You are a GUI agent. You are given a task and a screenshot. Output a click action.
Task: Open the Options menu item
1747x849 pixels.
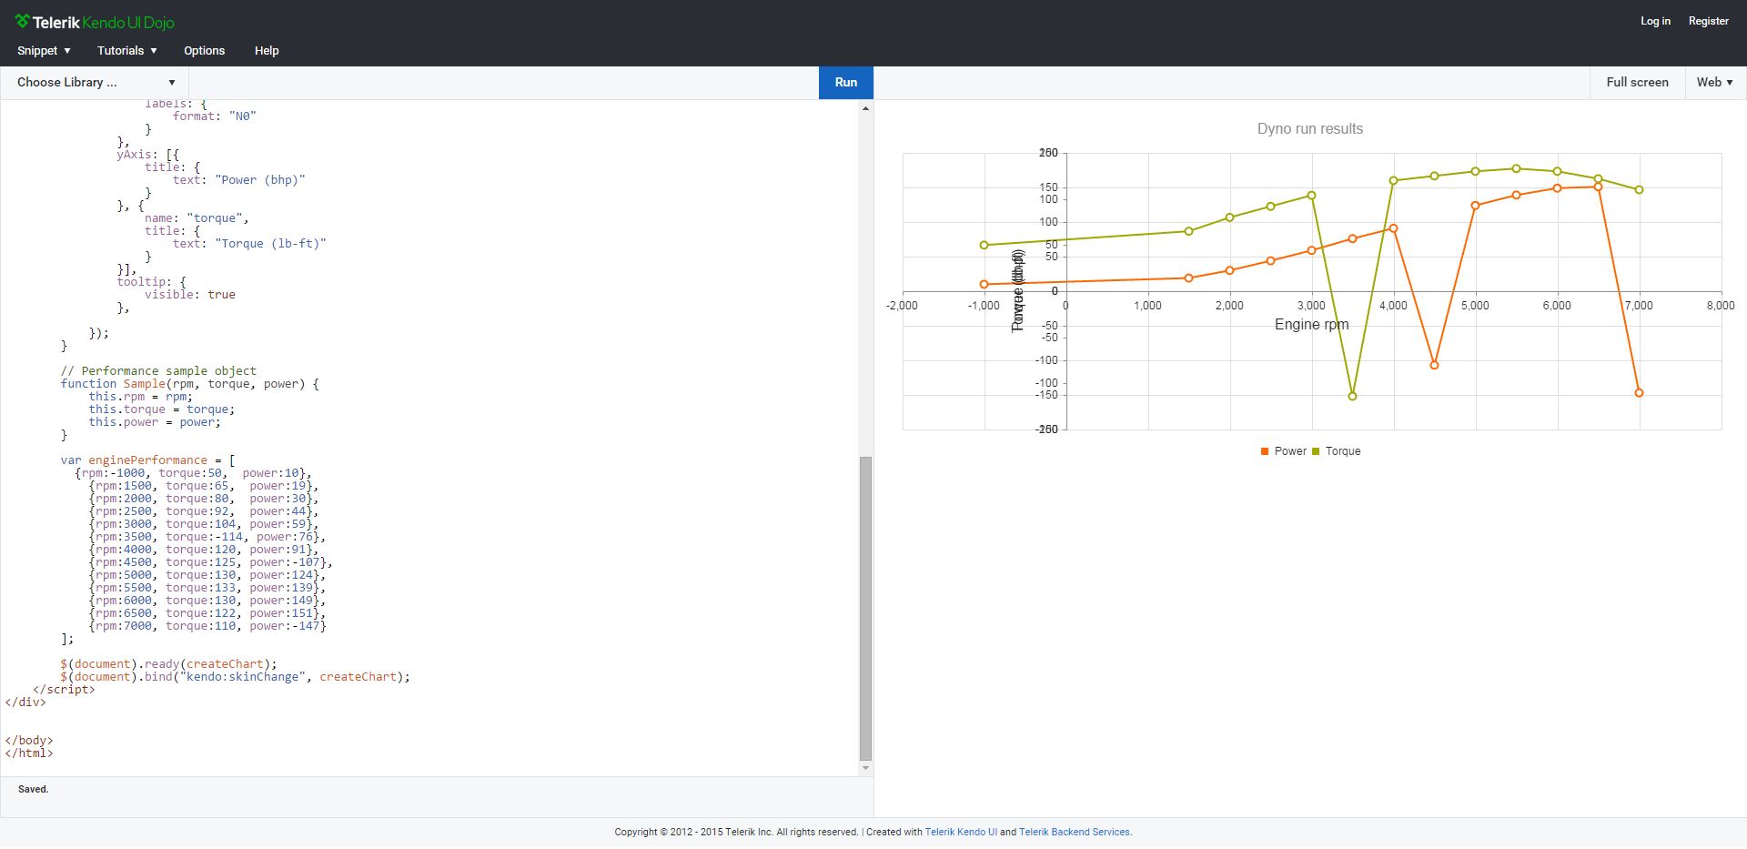(x=204, y=51)
